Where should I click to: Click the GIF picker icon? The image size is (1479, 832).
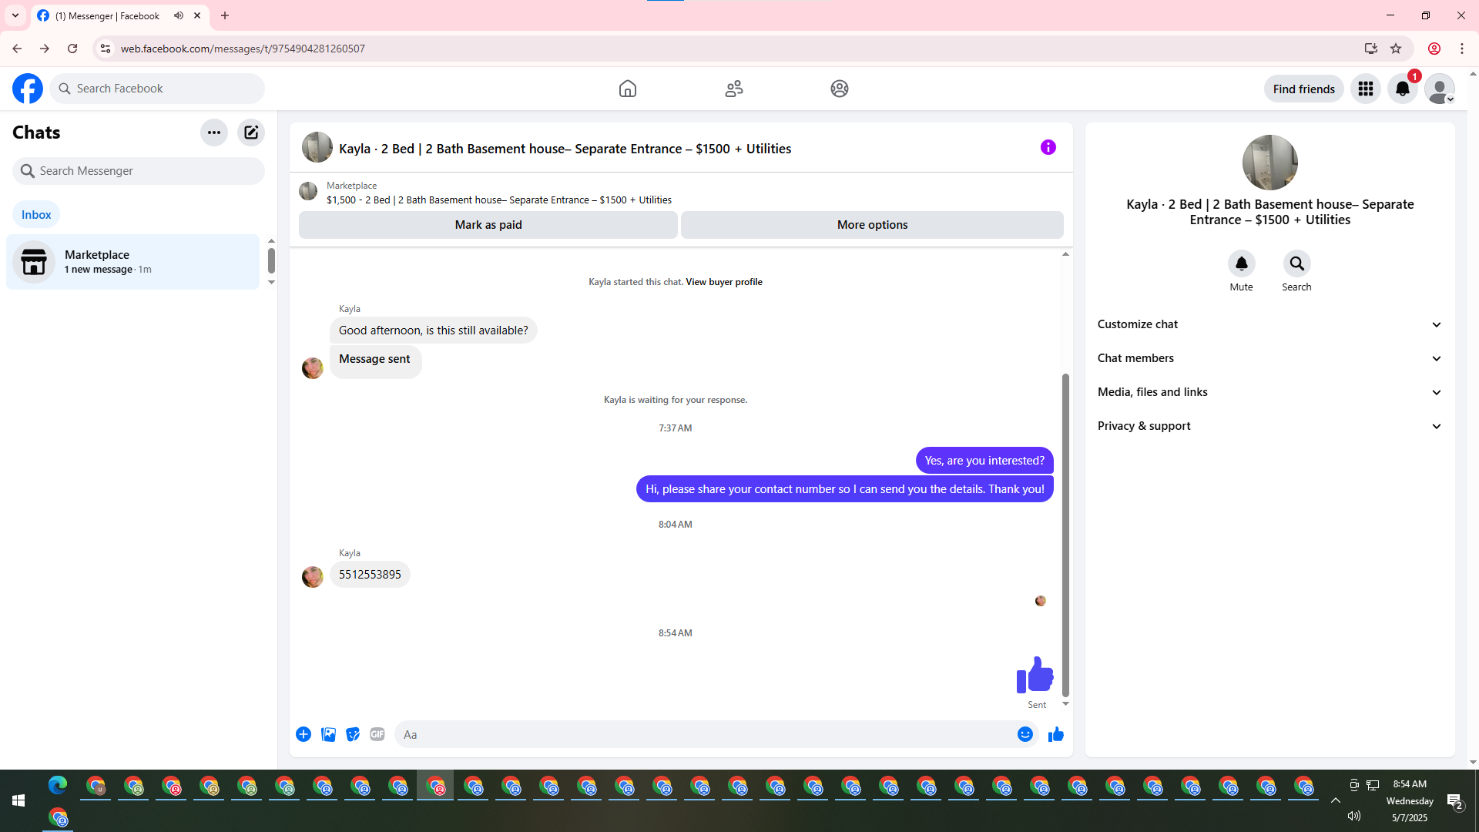click(x=377, y=734)
